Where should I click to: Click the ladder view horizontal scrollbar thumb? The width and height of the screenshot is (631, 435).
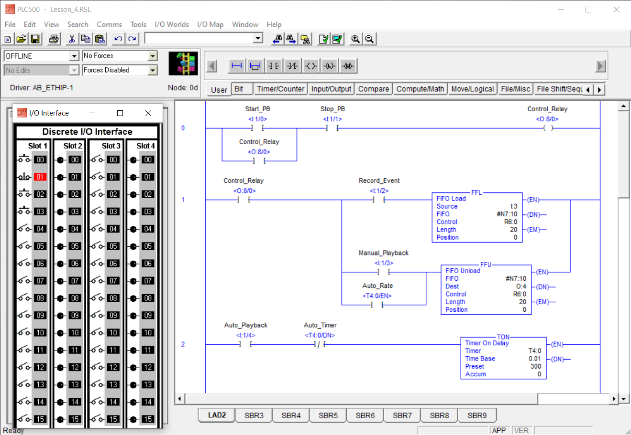pos(362,398)
